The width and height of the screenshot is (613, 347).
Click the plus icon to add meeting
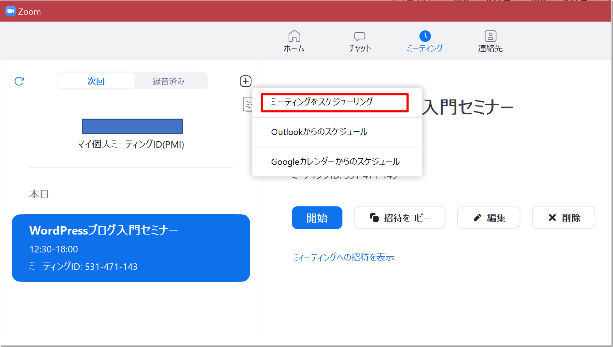(x=245, y=81)
